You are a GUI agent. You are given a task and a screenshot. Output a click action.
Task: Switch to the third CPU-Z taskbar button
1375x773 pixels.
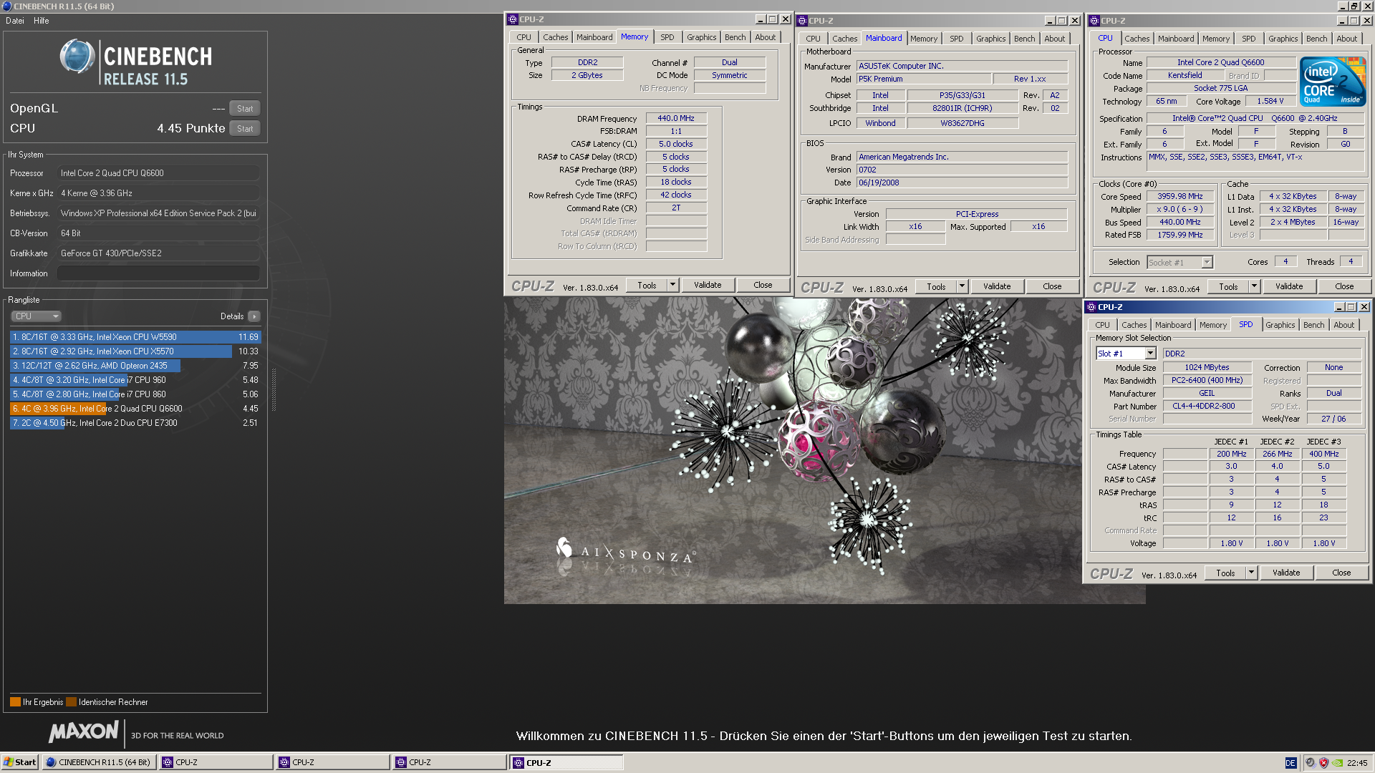pyautogui.click(x=449, y=762)
